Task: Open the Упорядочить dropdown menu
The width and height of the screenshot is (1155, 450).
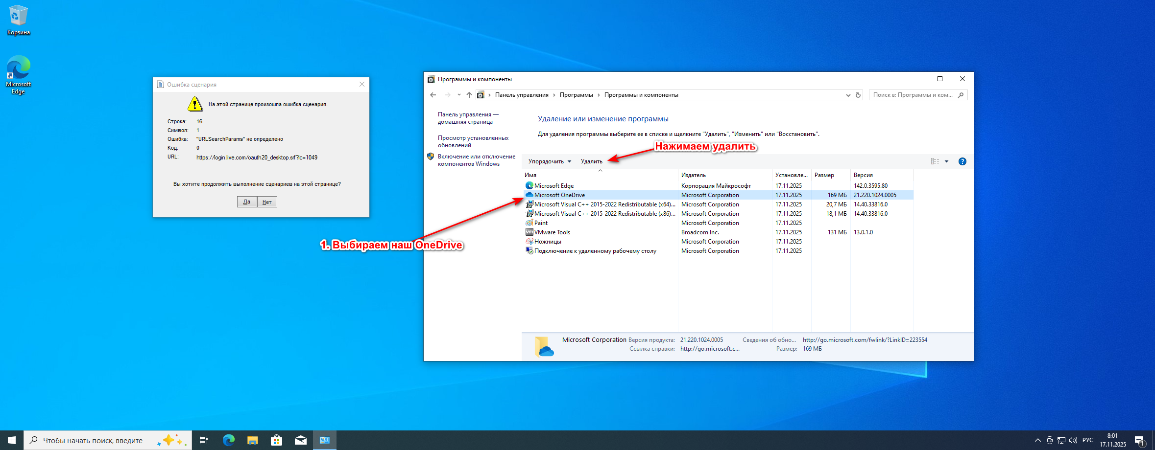Action: click(549, 161)
